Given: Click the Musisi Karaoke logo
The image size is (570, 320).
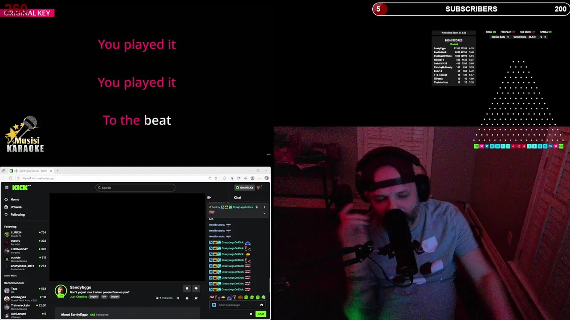Looking at the screenshot, I should click(25, 135).
